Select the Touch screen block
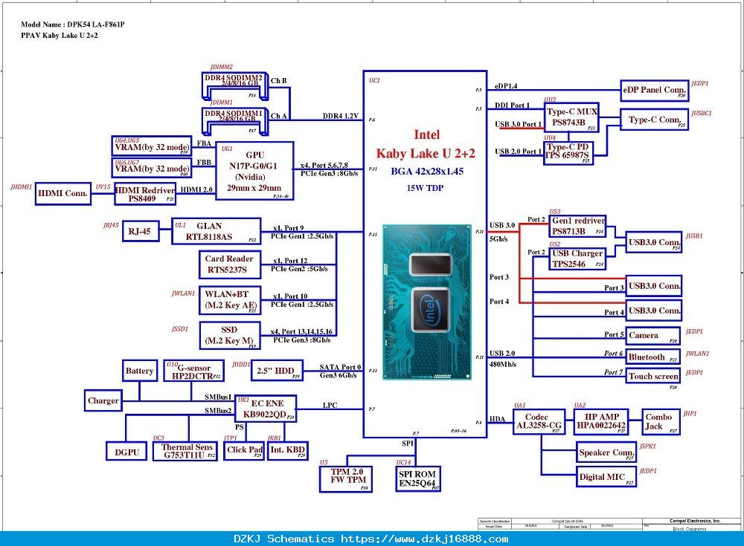The width and height of the screenshot is (744, 546). (653, 376)
